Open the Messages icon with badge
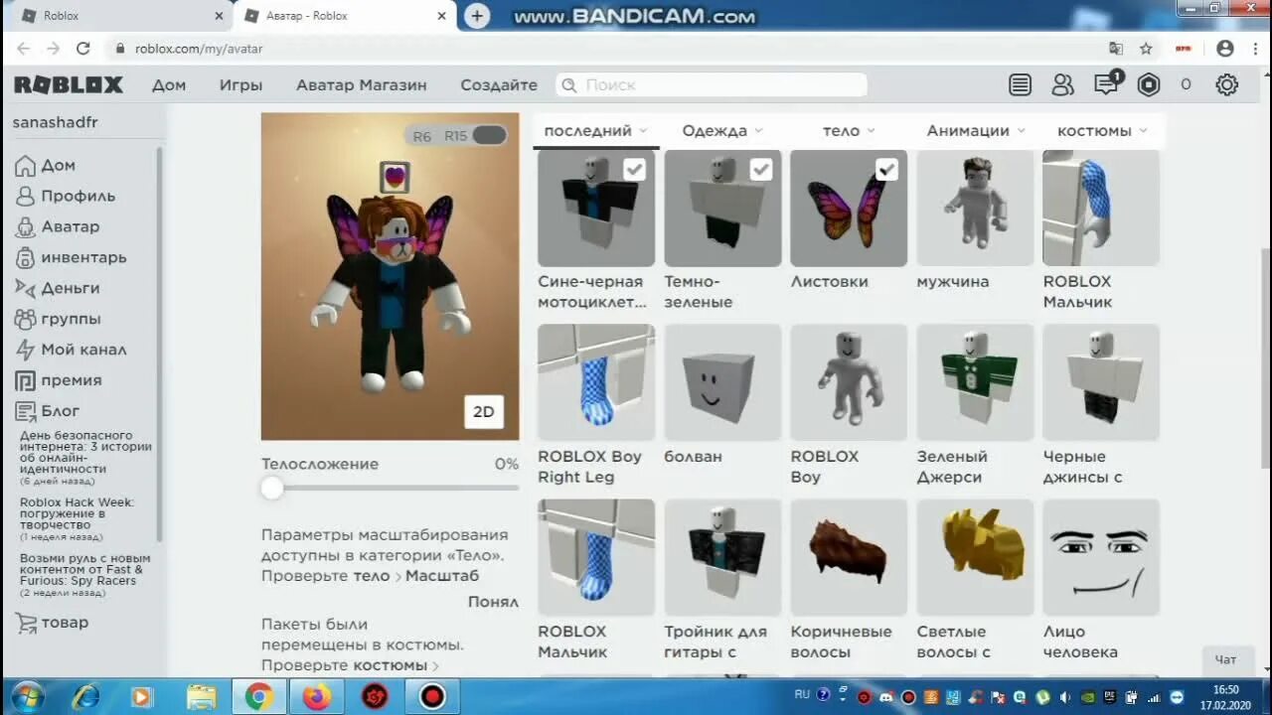The height and width of the screenshot is (715, 1272). click(1107, 84)
